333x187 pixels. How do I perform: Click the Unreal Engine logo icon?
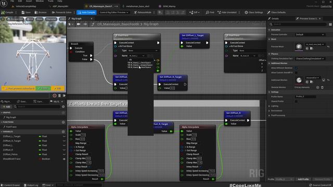(4, 3)
